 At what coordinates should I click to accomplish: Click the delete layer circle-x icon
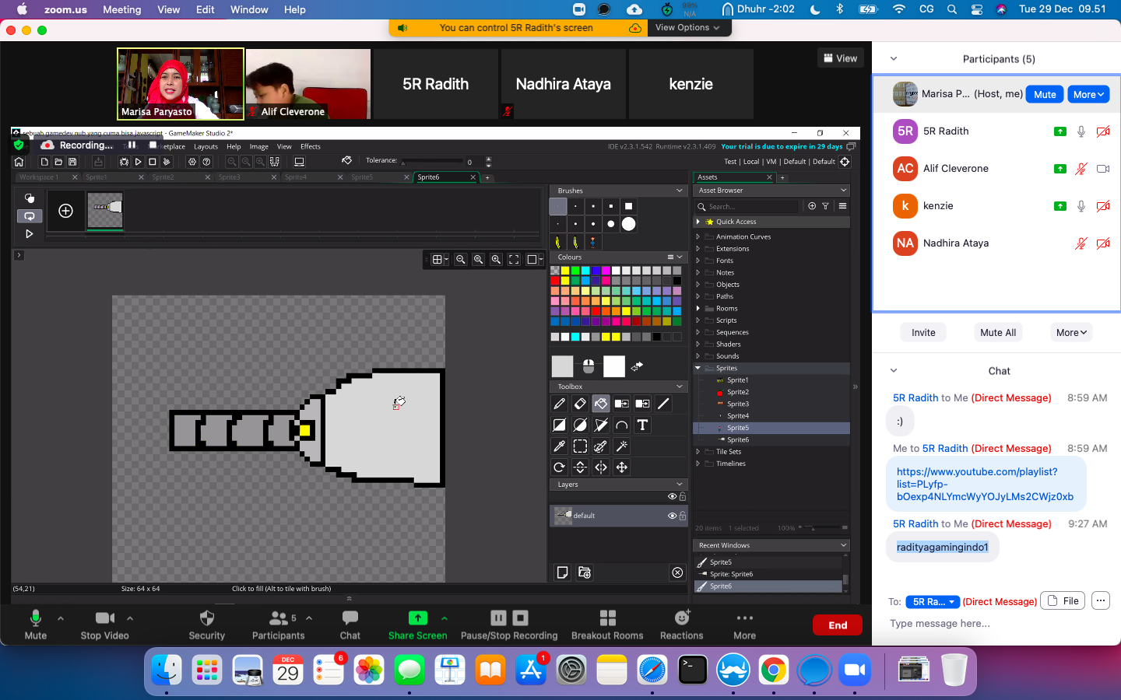coord(677,572)
